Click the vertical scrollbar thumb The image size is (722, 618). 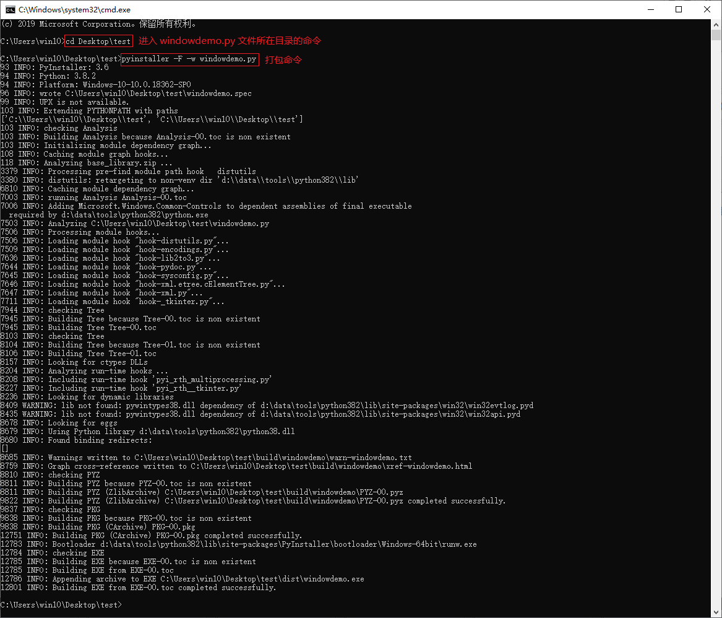tap(716, 35)
